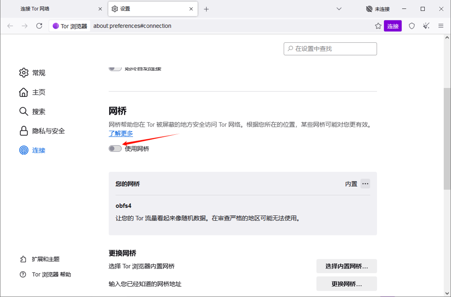The height and width of the screenshot is (297, 451).
Task: Click the 在设置中查找 search field
Action: point(330,49)
